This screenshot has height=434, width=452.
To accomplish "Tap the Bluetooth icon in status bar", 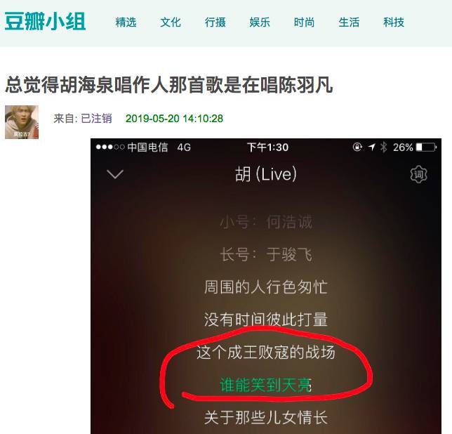I will pyautogui.click(x=383, y=147).
